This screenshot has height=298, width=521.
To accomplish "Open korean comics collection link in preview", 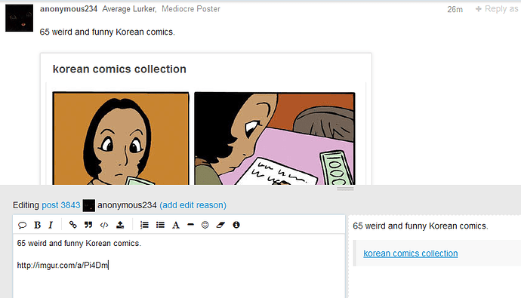I will (x=410, y=253).
